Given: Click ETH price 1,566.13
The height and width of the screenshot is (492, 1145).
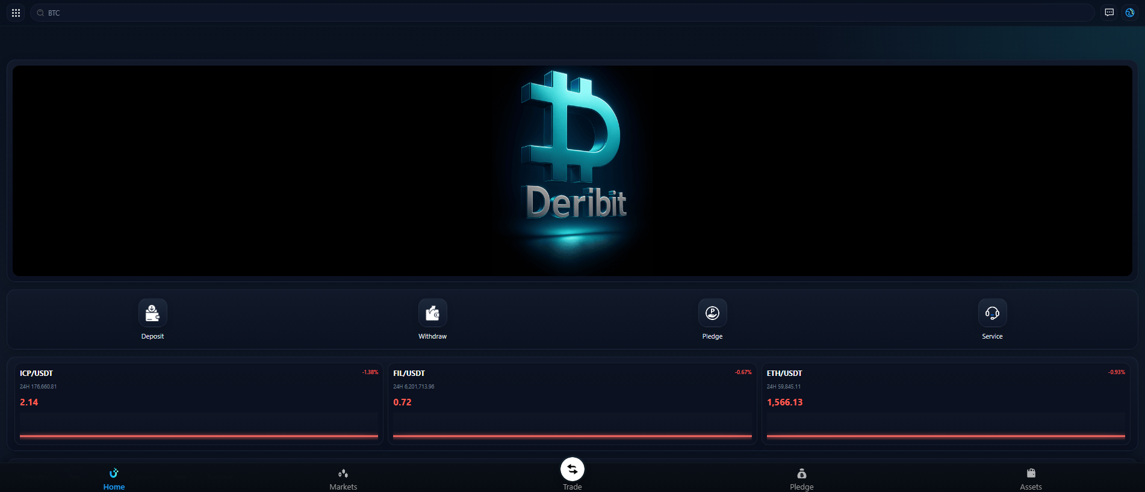Looking at the screenshot, I should click(784, 402).
